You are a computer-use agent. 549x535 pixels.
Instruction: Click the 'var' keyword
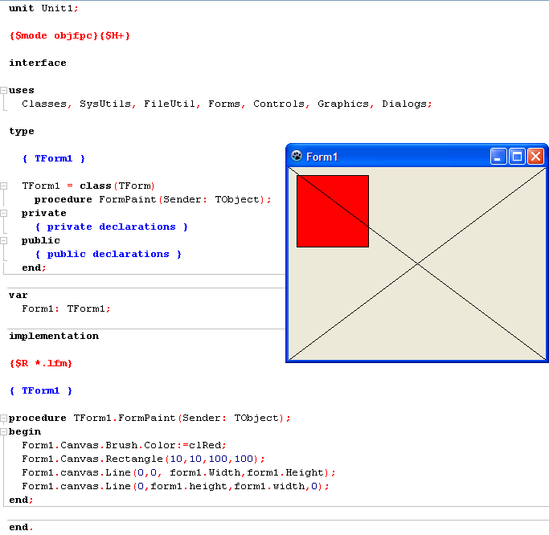18,295
